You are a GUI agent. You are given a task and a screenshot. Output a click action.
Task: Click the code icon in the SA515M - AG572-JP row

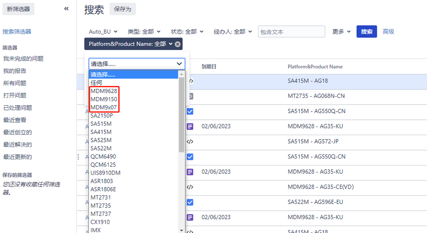(190, 142)
